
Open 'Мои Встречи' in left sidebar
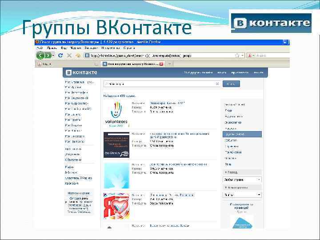(73, 125)
